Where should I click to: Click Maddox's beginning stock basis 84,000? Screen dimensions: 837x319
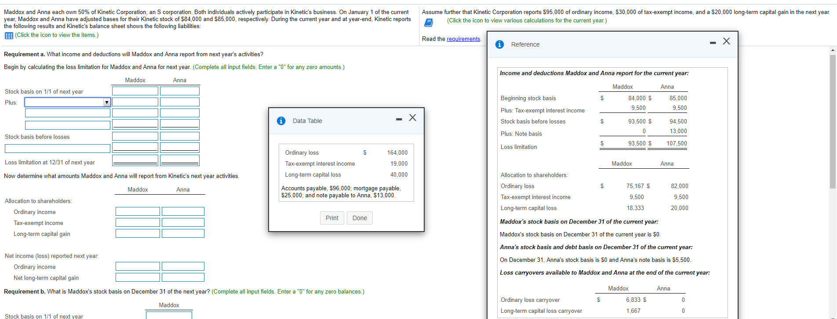637,98
